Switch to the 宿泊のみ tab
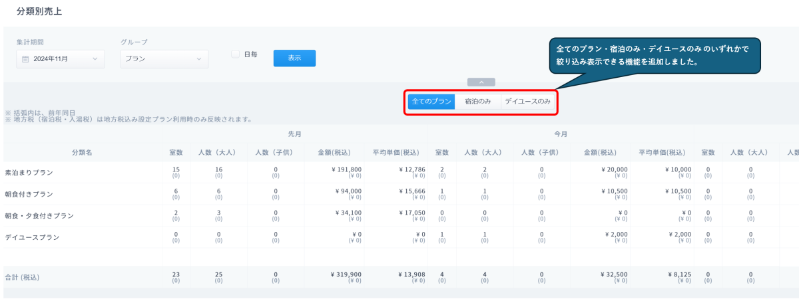This screenshot has height=301, width=799. 478,102
